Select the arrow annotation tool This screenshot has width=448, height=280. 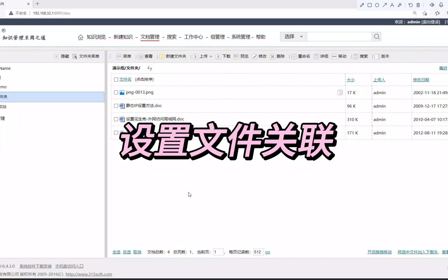[384, 5]
